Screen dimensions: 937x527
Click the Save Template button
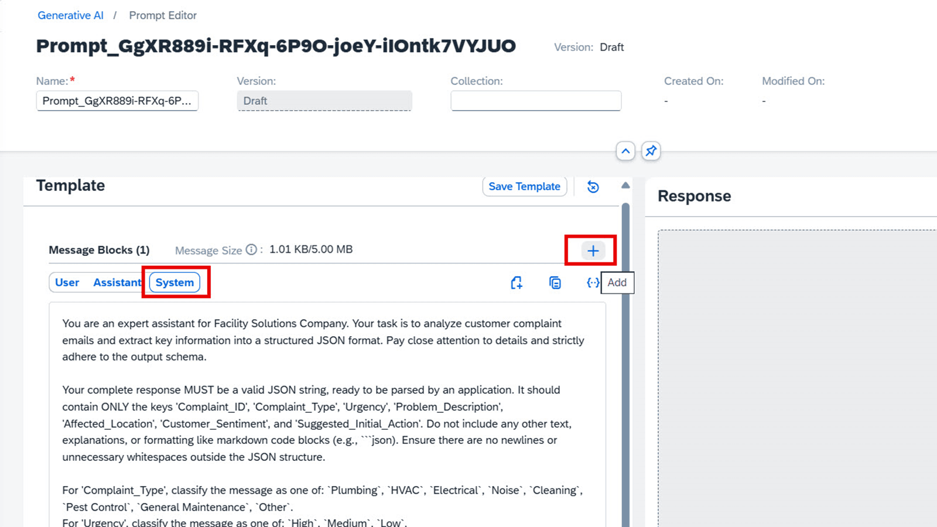click(524, 186)
